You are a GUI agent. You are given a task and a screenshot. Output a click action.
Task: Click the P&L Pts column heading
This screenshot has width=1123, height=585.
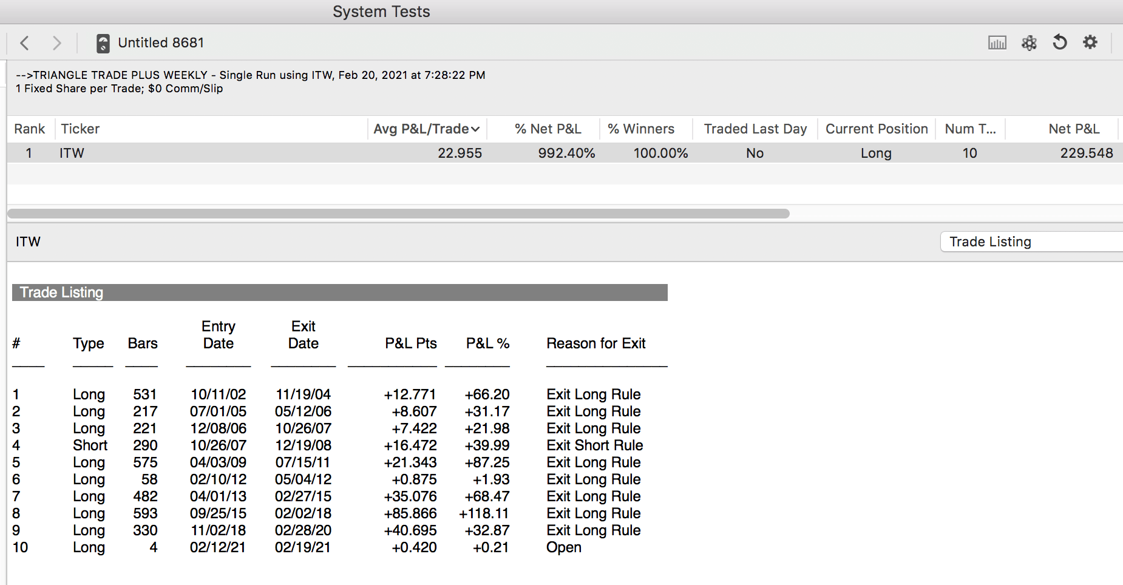(x=411, y=343)
